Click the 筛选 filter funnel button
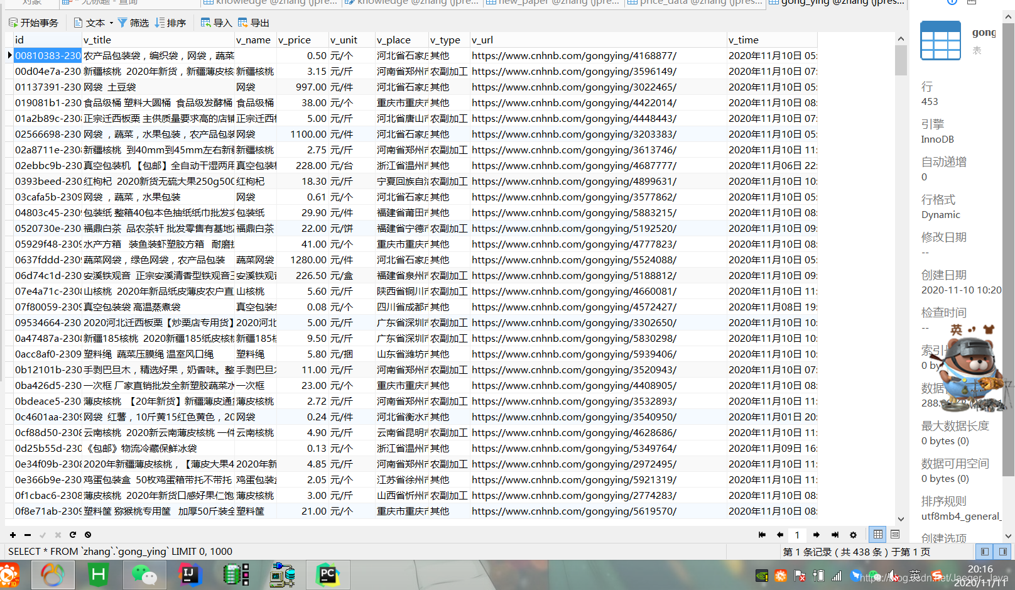 133,23
